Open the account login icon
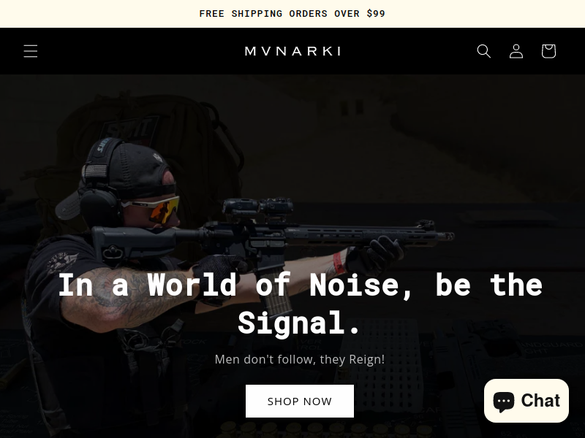 coord(516,51)
